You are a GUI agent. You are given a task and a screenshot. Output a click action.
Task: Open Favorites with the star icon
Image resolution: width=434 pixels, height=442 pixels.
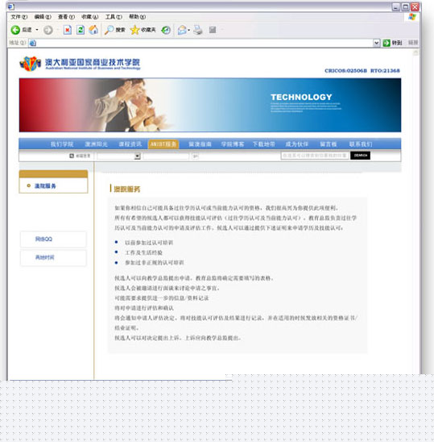[134, 30]
